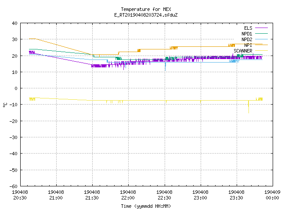Click the blue NPD2 dip at 22:30
281x210 pixels.
pos(165,66)
